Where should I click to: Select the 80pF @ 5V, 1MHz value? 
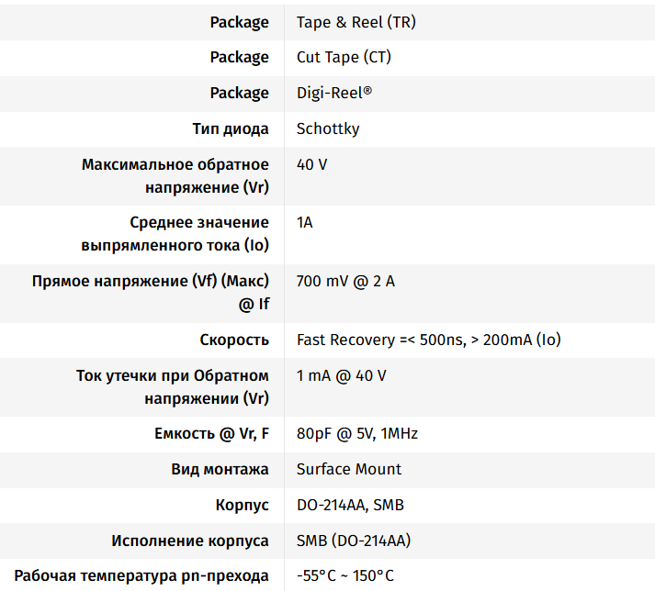pos(357,433)
